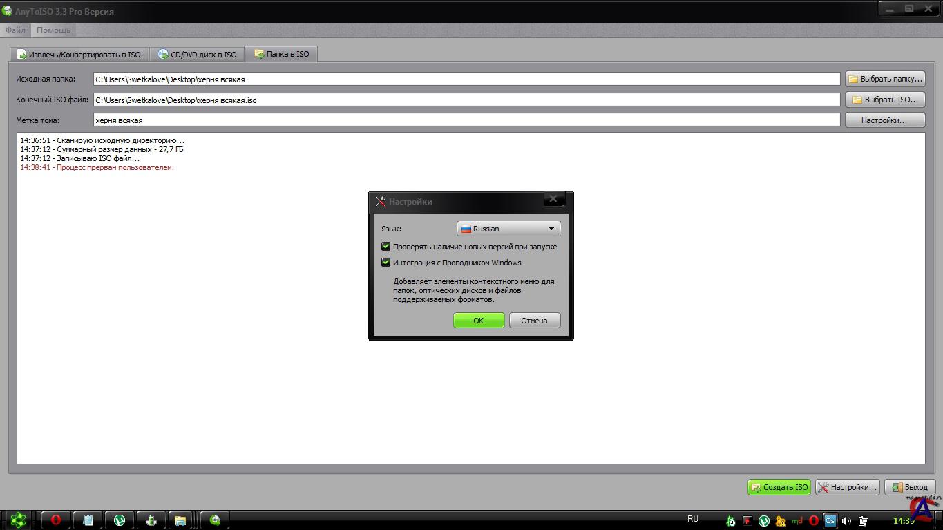Open the Russian language dropdown
Viewport: 943px width, 530px height.
508,229
